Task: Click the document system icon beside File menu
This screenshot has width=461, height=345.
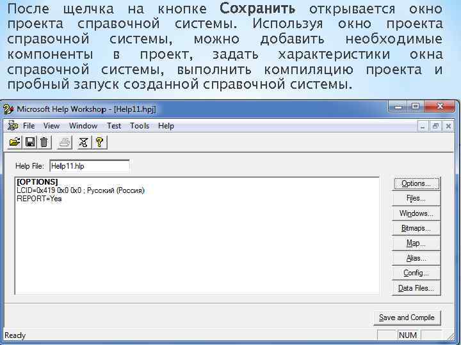Action: pyautogui.click(x=12, y=126)
